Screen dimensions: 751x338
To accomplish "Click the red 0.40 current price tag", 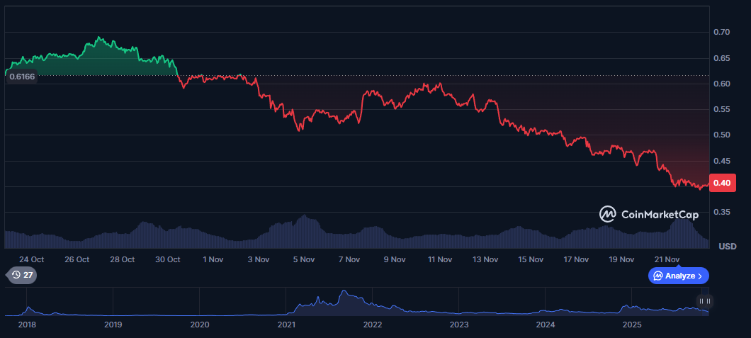I will tap(722, 183).
